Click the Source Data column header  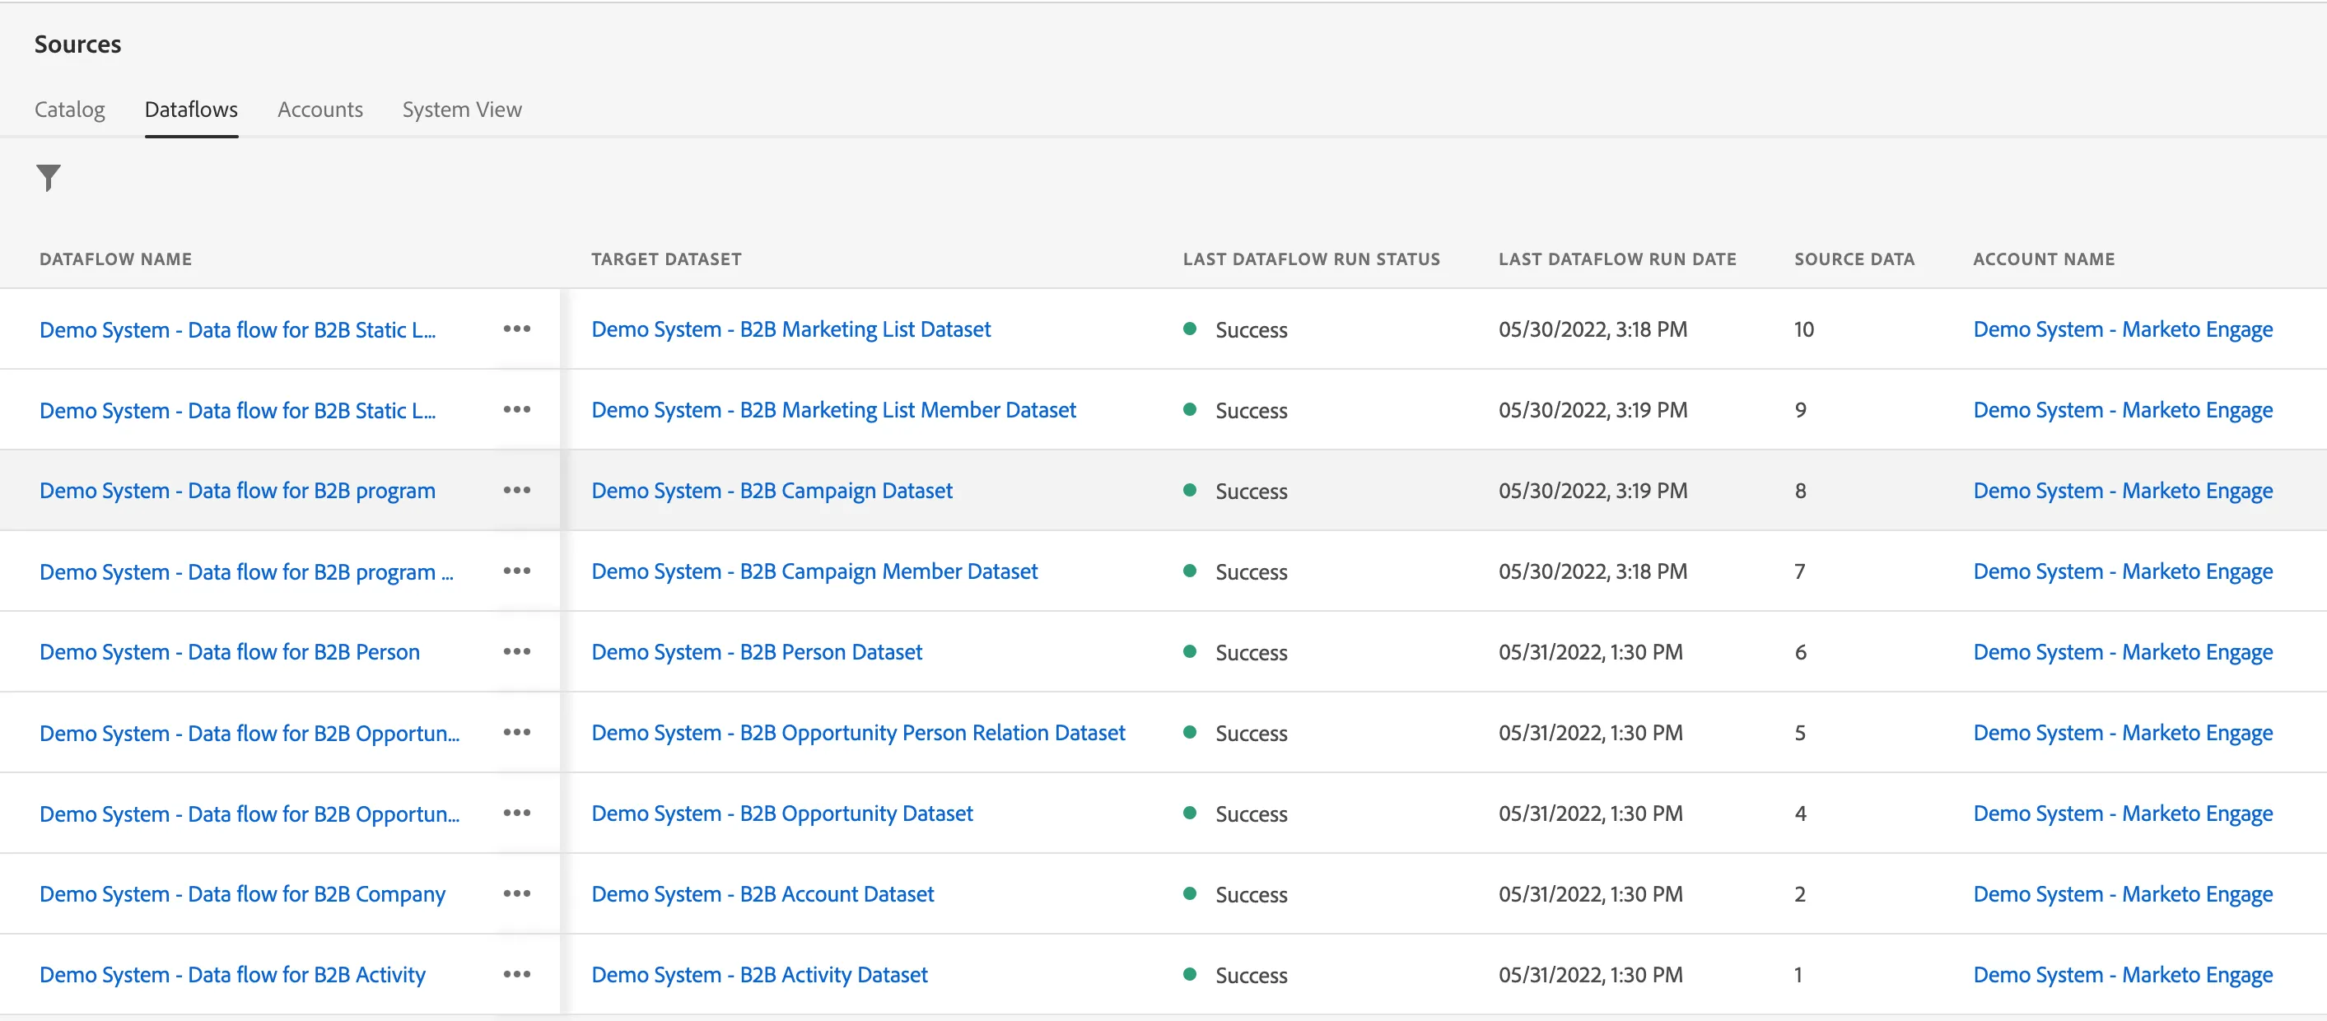coord(1854,259)
